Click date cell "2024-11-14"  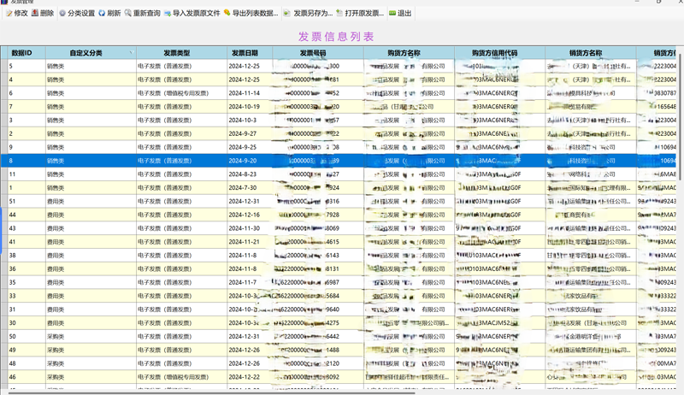[x=250, y=93]
